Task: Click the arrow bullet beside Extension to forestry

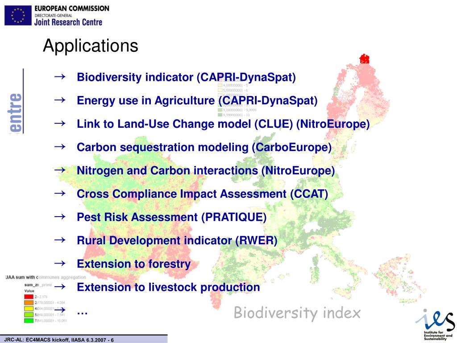Action: 60,264
